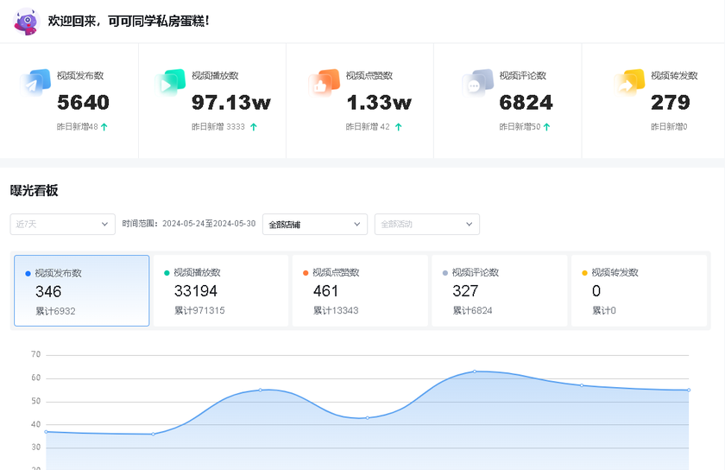Click the blue video publish count icon
This screenshot has height=470, width=725.
(35, 83)
